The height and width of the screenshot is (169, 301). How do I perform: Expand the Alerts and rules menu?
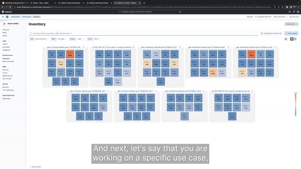pos(280,17)
